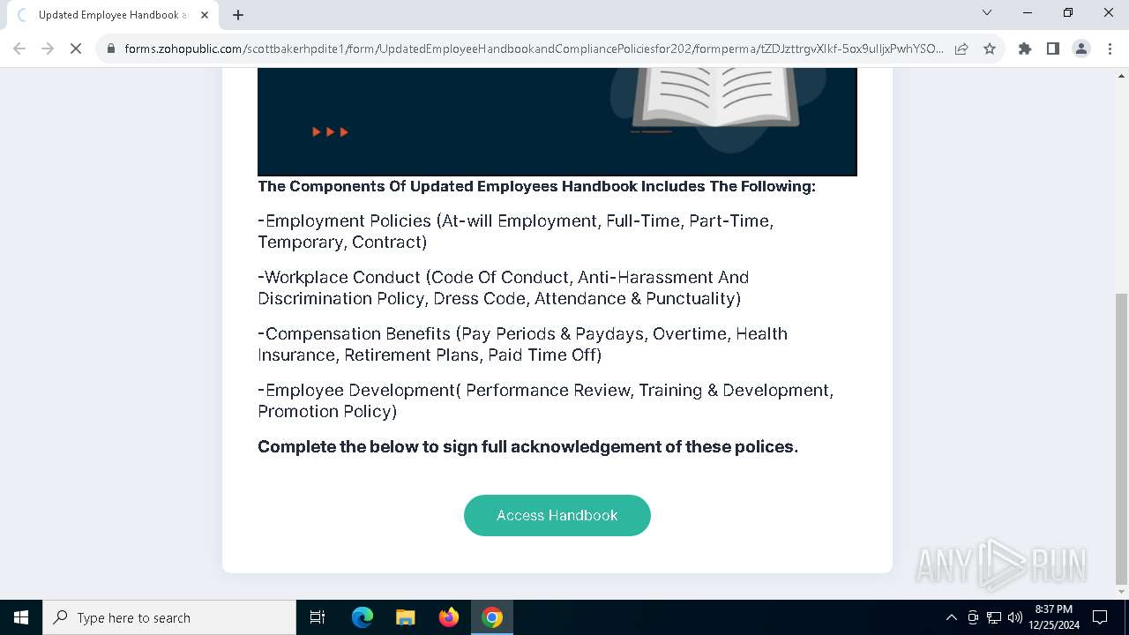
Task: Switch to Chrome on the taskbar
Action: (492, 617)
